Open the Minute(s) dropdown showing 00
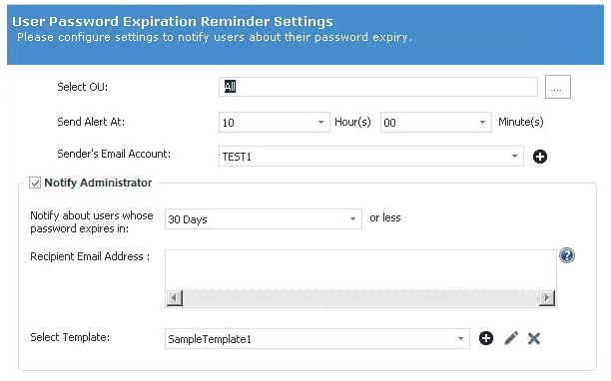 [x=435, y=123]
